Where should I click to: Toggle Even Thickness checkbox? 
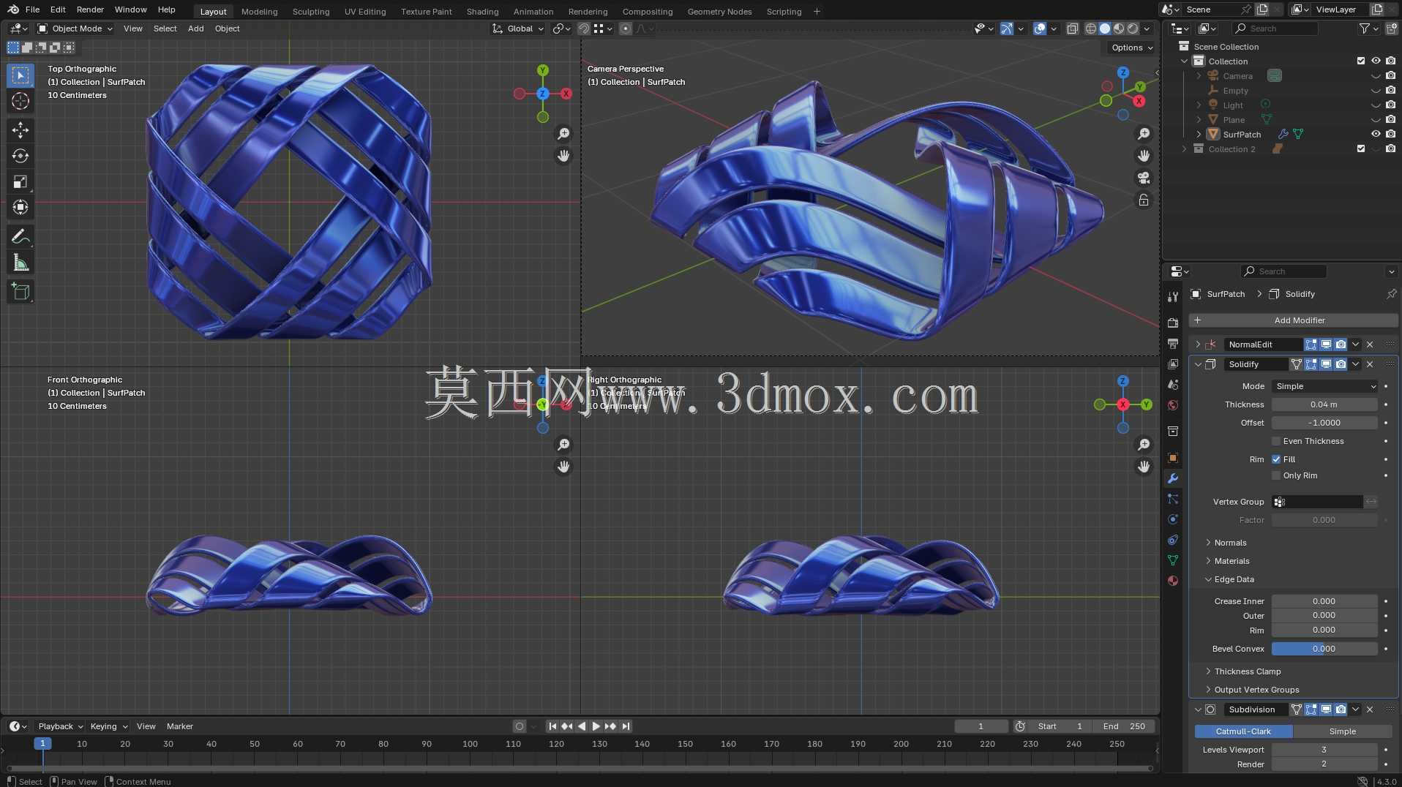point(1276,441)
